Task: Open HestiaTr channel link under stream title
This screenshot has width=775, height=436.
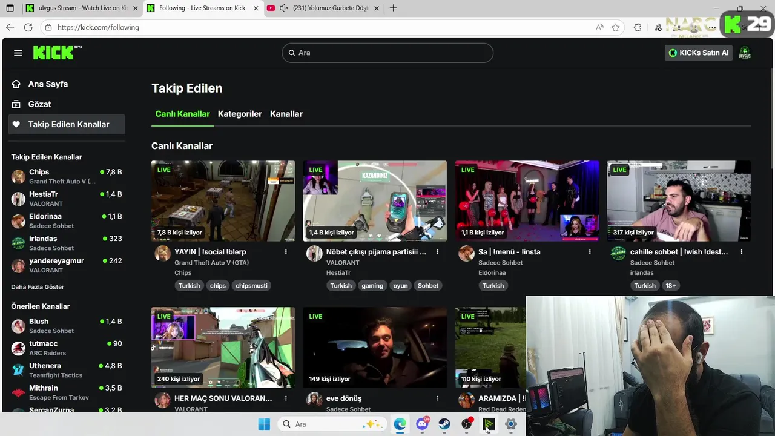Action: point(338,273)
